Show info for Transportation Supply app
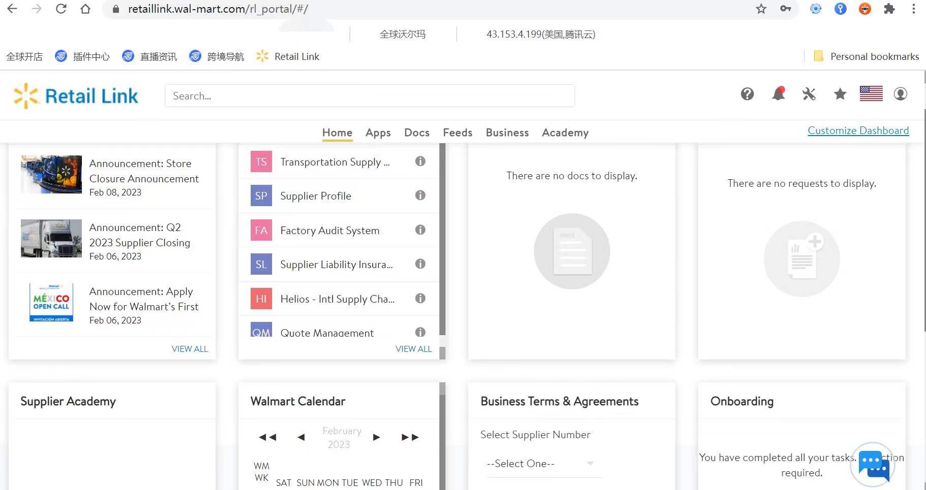926x490 pixels. click(x=420, y=161)
